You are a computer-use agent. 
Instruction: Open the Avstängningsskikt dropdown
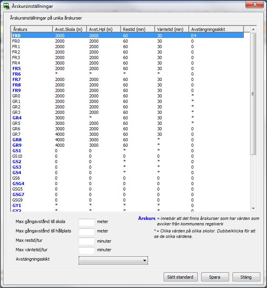click(113, 261)
